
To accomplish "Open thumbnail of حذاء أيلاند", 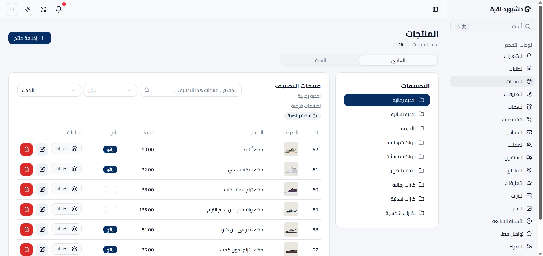I will 291,149.
